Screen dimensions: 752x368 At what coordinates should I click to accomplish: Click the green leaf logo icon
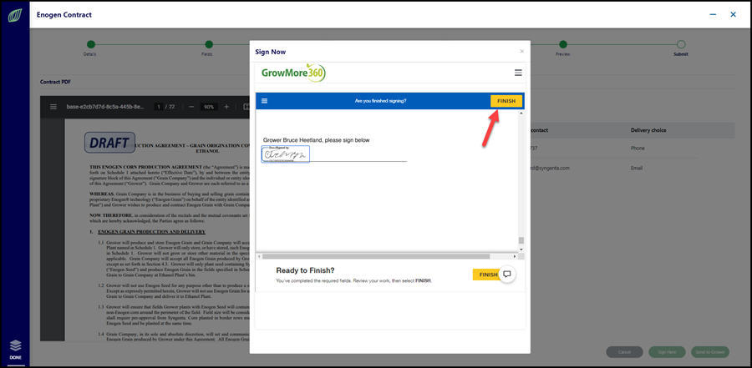(14, 15)
